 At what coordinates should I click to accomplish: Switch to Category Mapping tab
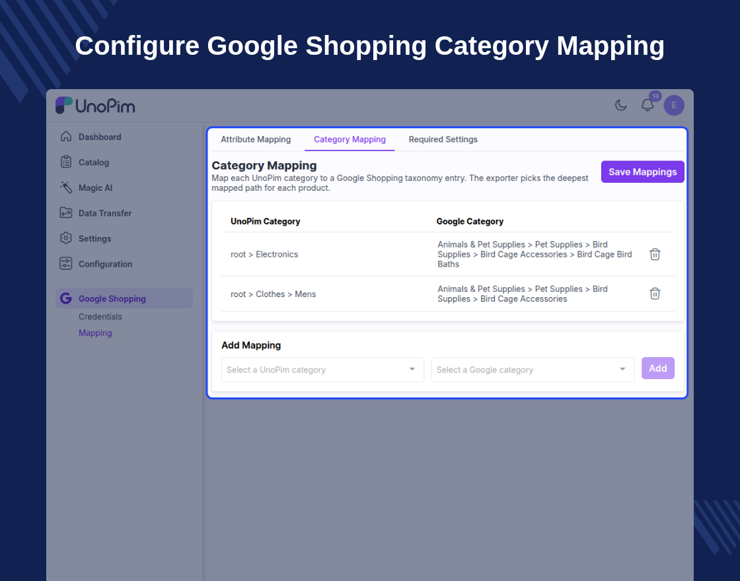click(350, 139)
